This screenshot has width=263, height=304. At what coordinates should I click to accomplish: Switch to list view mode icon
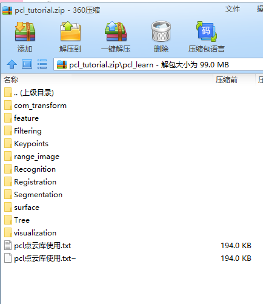point(42,64)
